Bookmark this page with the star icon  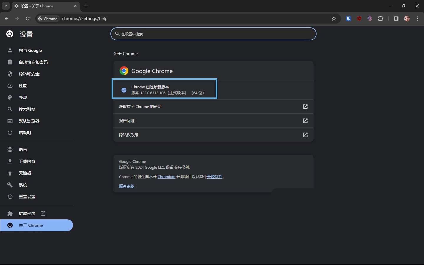[x=334, y=19]
